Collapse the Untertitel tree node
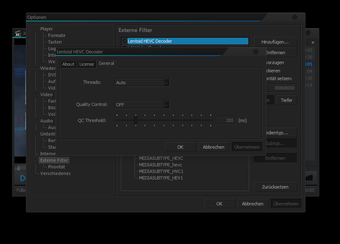Viewport: 340px width, 244px height. pos(35,134)
